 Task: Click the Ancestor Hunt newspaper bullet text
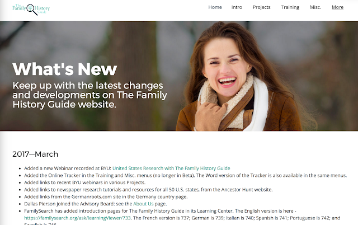(148, 190)
